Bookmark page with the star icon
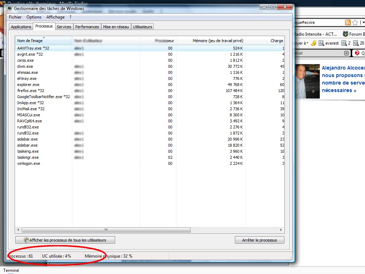Viewport: 365px width, 274px height. click(x=355, y=22)
